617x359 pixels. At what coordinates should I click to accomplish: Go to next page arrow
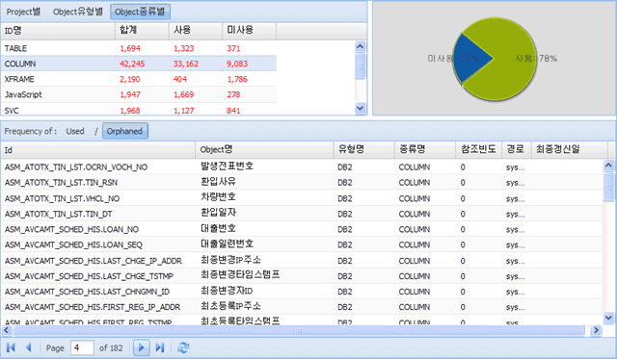(142, 347)
